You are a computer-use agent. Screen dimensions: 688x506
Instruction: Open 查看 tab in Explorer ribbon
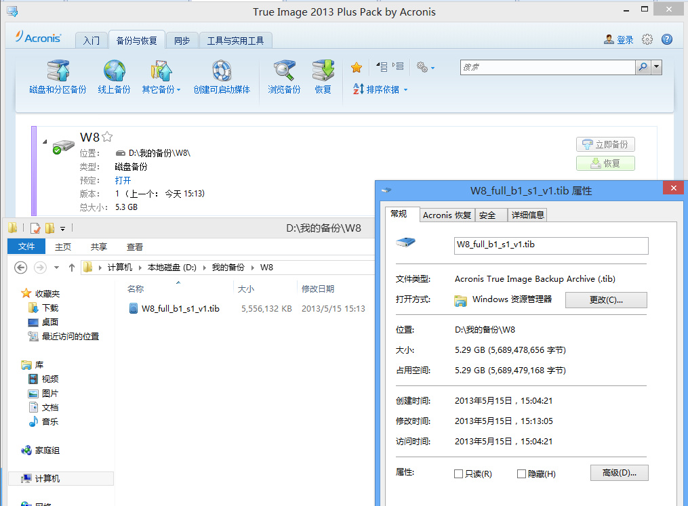coord(135,247)
